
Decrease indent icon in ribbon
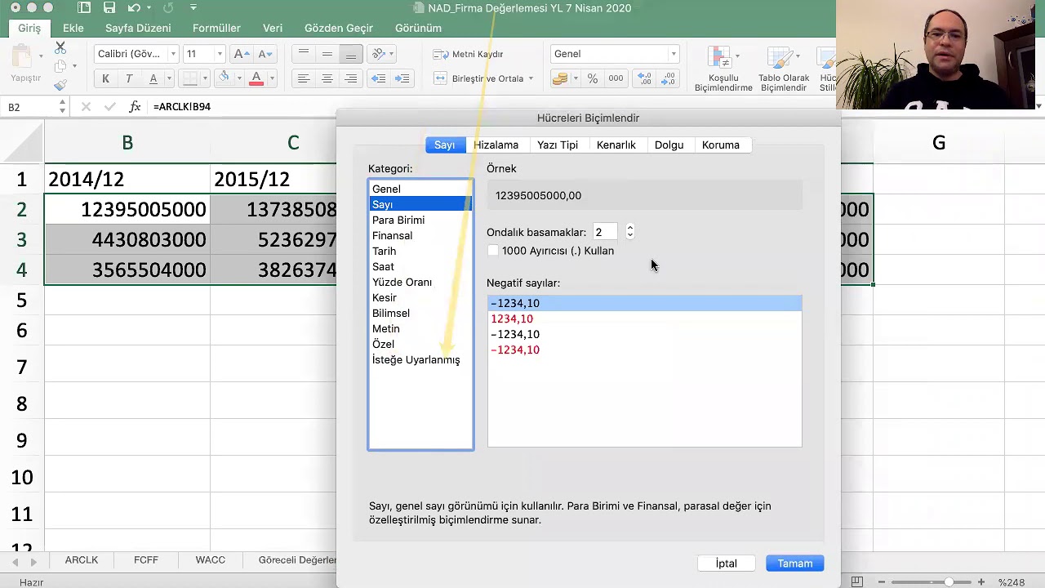[379, 78]
